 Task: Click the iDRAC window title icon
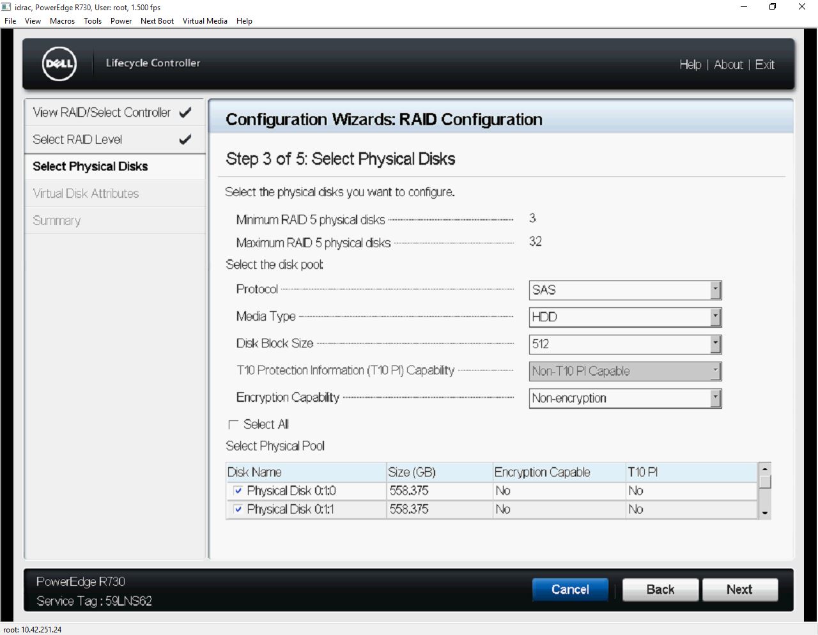pos(6,7)
